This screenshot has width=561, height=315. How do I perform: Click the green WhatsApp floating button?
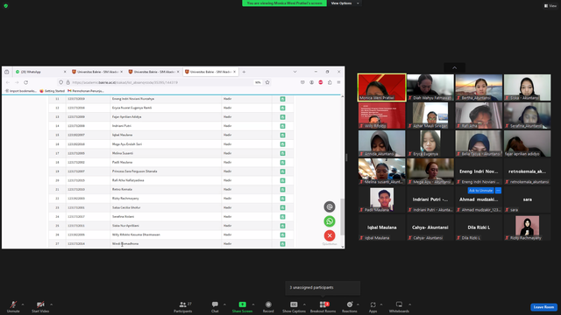coord(330,221)
